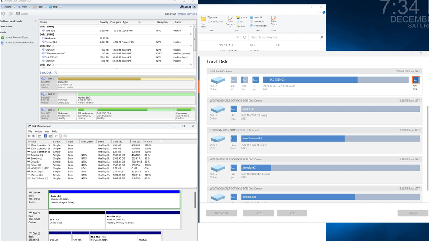429x241 pixels.
Task: Click Explorer address bar refresh icon
Action: [245, 37]
